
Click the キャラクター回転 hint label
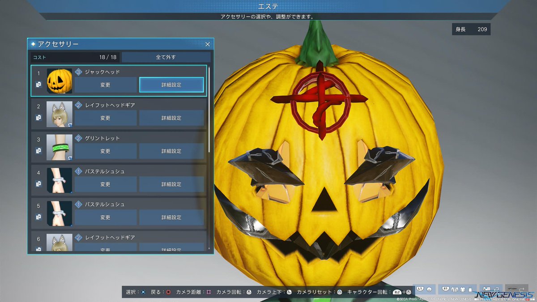point(368,292)
